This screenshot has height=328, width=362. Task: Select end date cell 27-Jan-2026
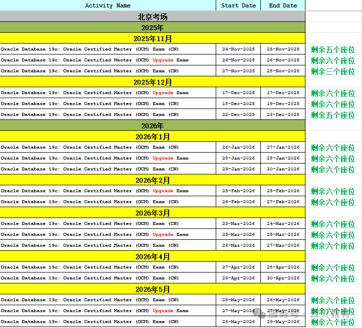coord(283,147)
